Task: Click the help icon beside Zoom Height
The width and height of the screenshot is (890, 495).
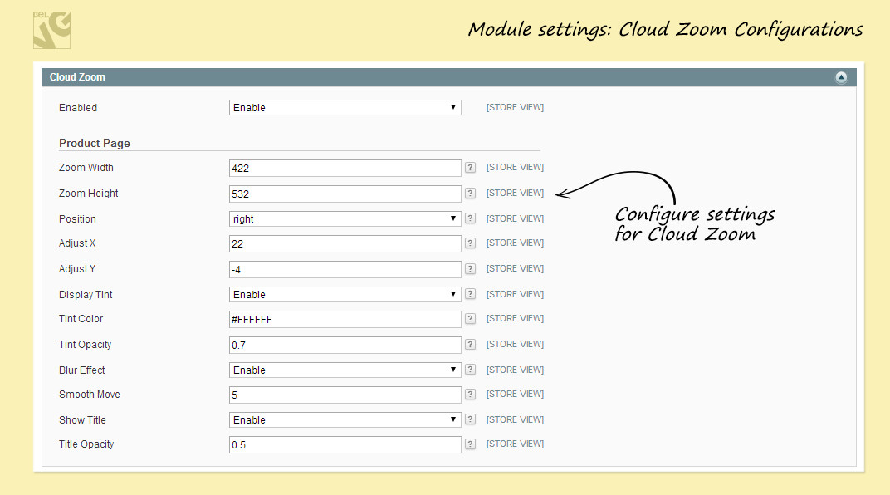Action: click(470, 194)
